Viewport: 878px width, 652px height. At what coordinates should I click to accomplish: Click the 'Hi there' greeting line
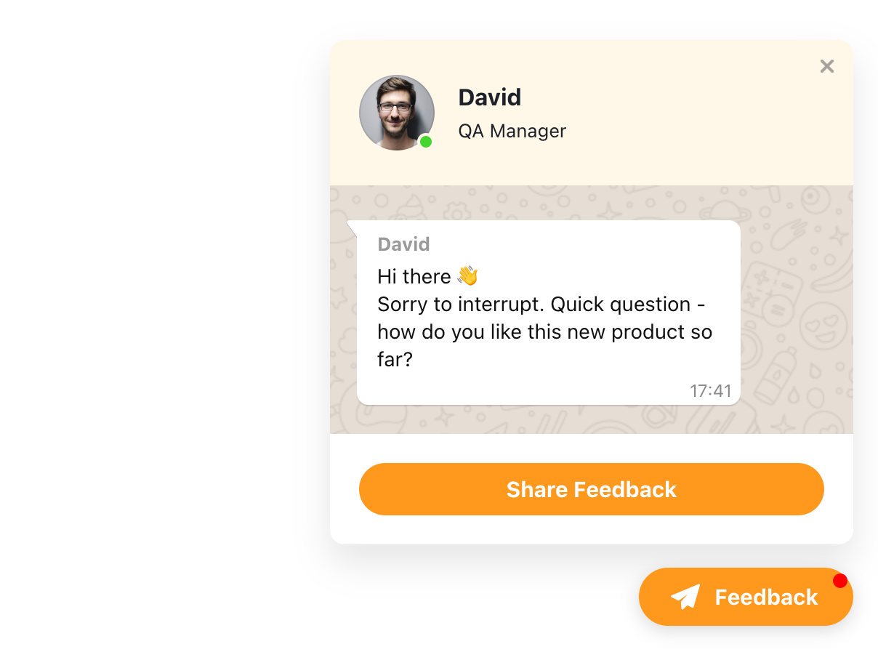(x=414, y=276)
